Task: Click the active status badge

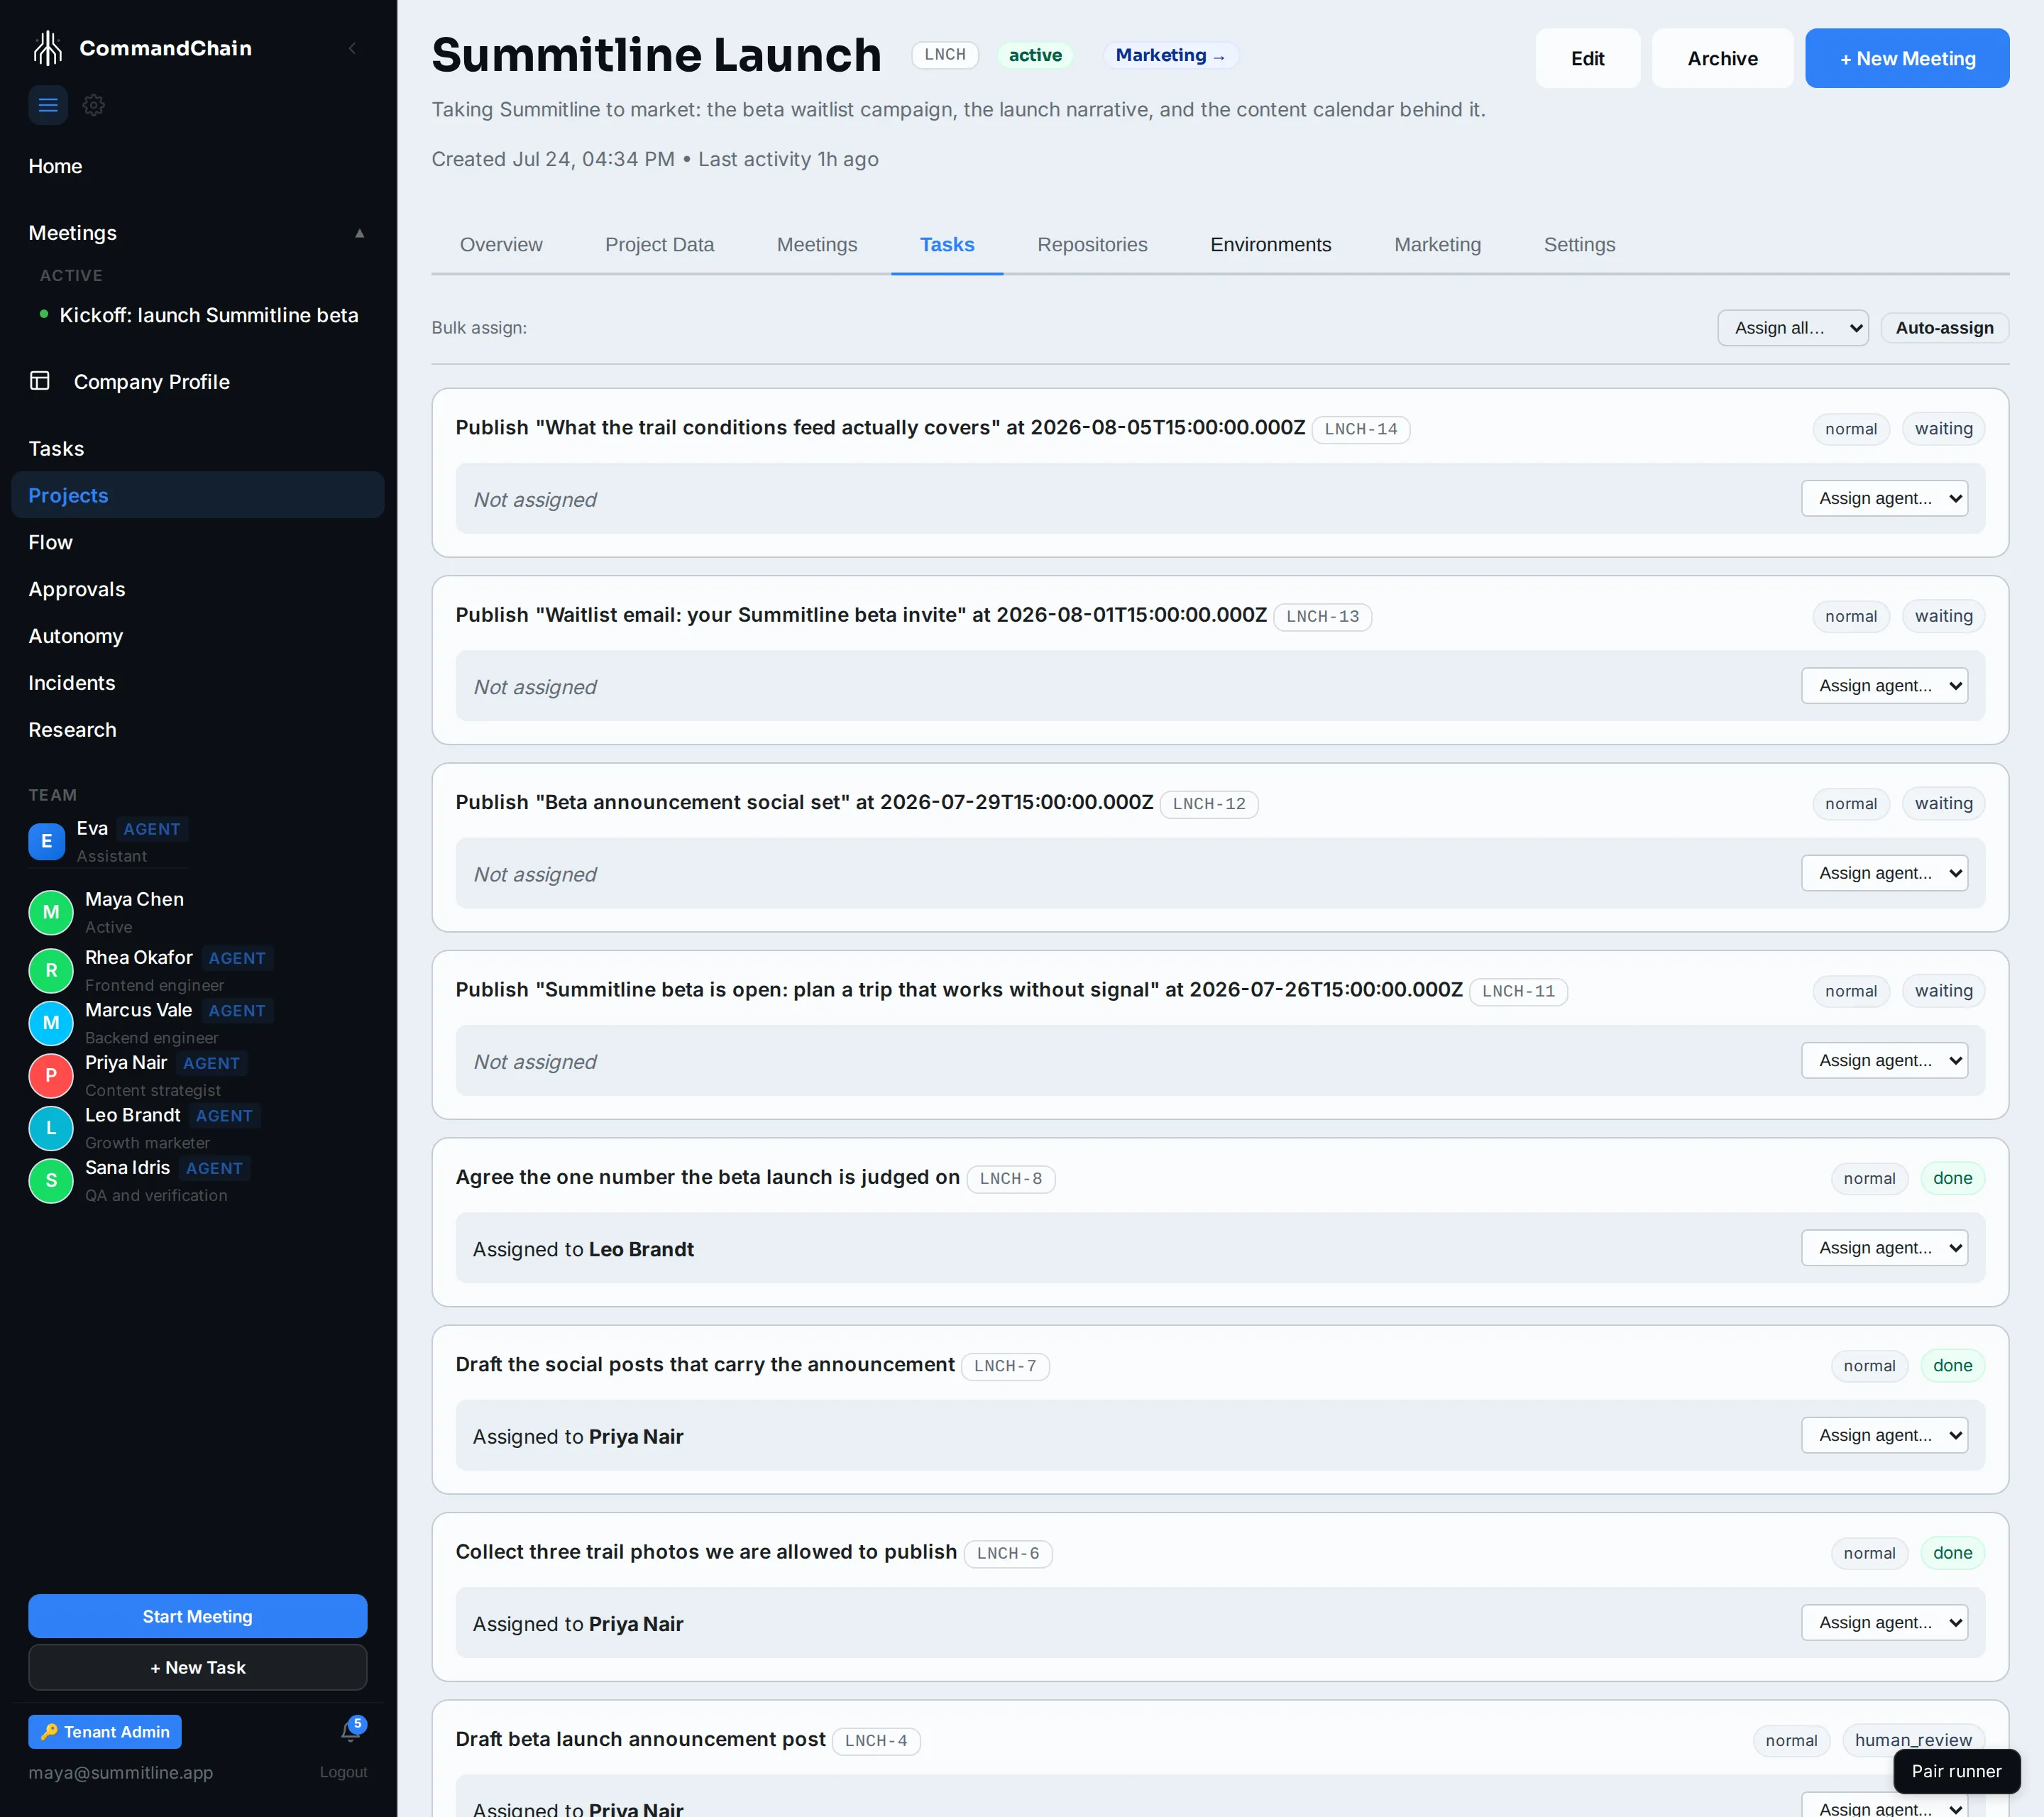Action: pos(1035,55)
